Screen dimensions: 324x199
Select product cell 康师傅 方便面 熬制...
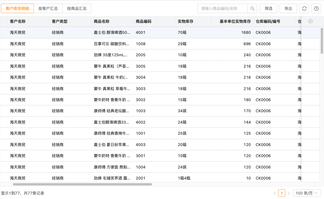point(112,167)
